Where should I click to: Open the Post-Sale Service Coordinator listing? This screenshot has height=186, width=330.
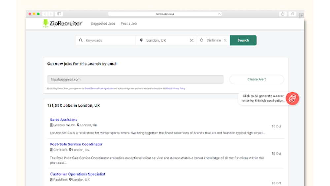click(76, 144)
